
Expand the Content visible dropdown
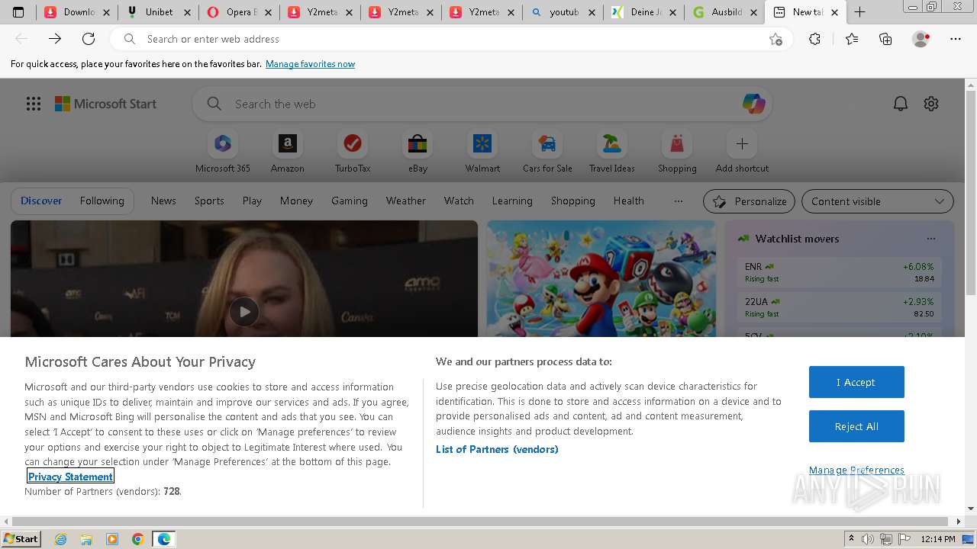pos(877,201)
